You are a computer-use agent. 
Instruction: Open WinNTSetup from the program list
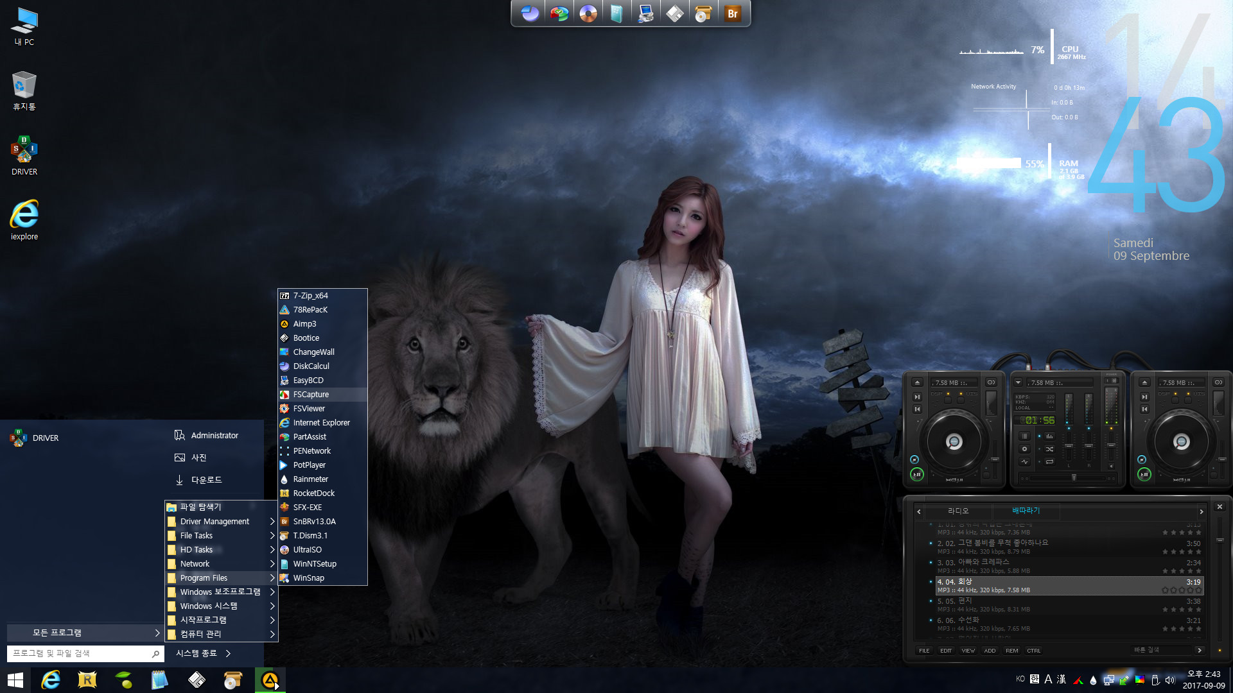coord(322,564)
